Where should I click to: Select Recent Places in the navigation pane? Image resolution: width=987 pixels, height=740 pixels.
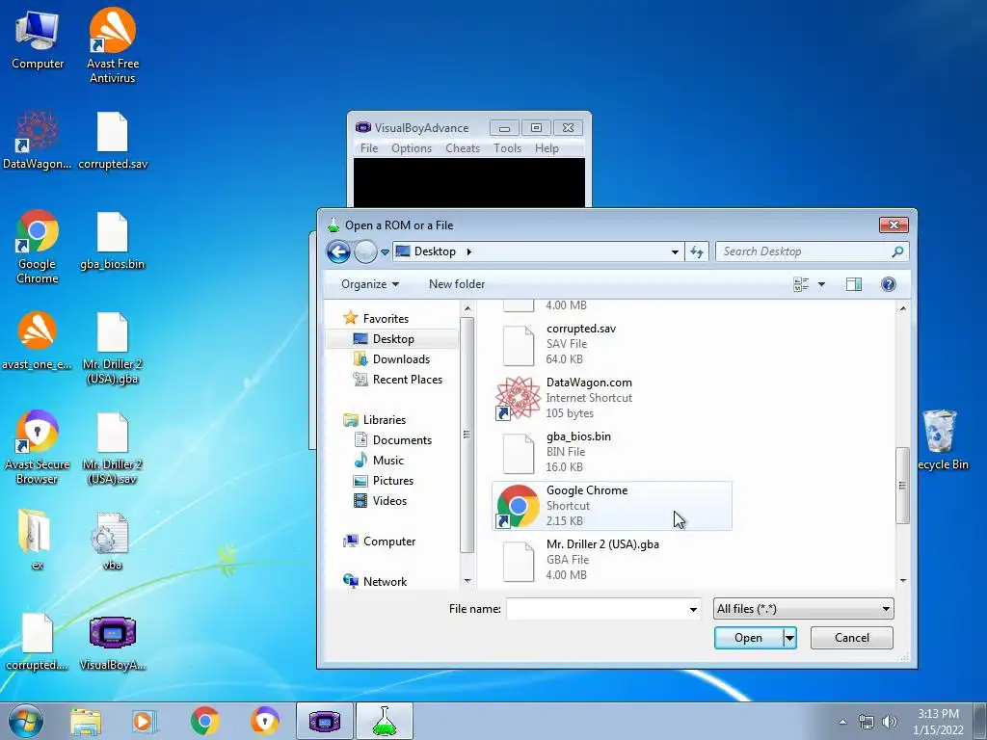(408, 380)
